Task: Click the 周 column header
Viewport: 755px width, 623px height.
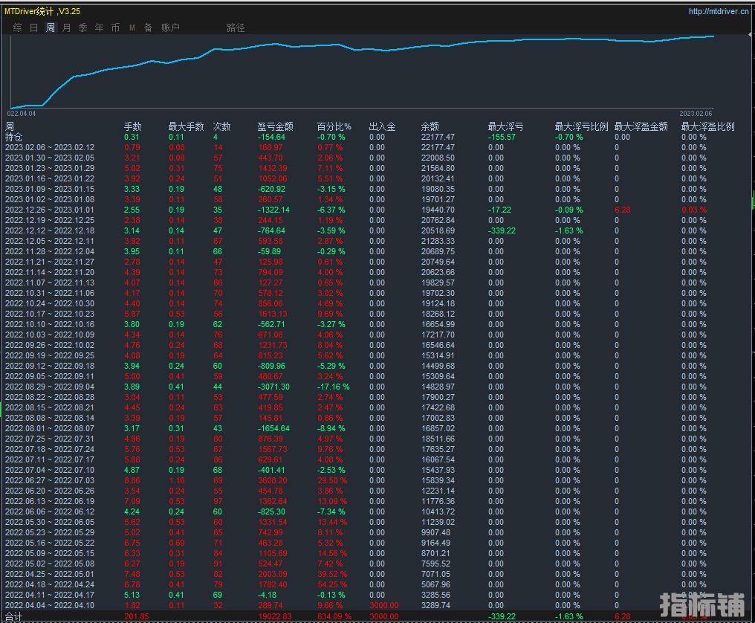Action: coord(10,126)
